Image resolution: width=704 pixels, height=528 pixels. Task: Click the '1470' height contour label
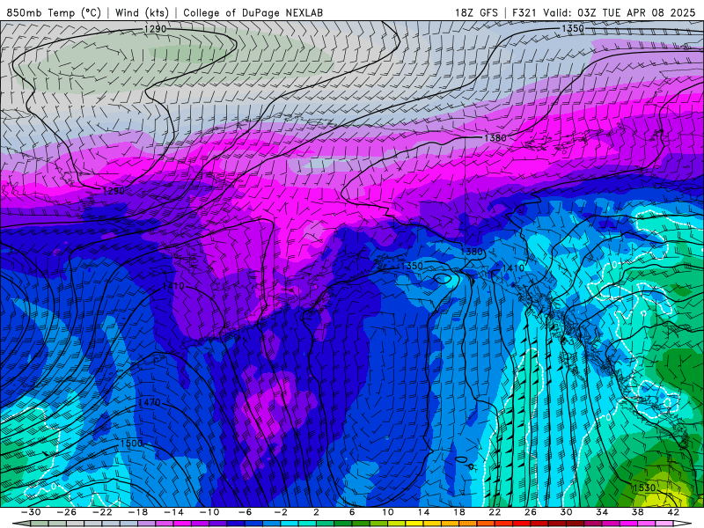tap(150, 402)
